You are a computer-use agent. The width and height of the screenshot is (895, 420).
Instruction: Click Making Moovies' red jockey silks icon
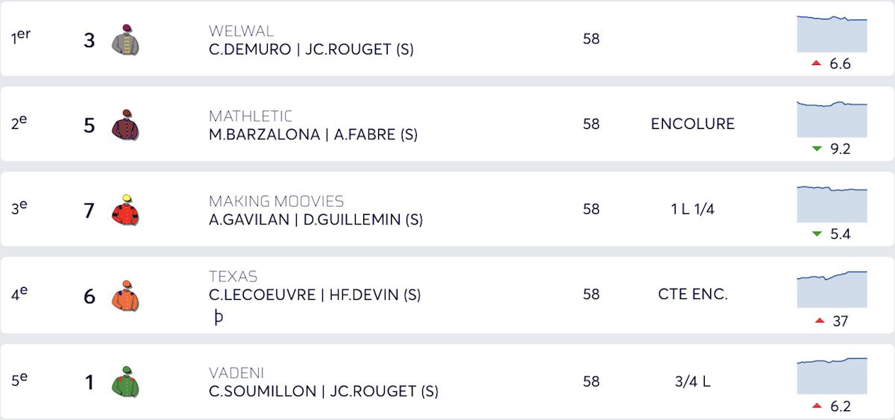(x=125, y=210)
